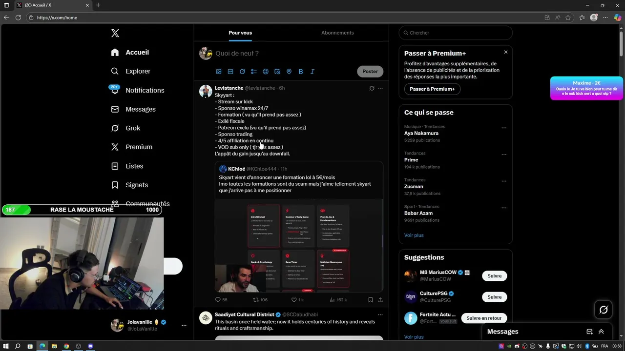Refresh the browser page
625x351 pixels.
[18, 18]
